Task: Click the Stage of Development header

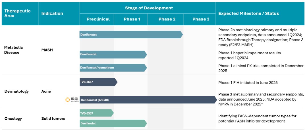Action: [149, 8]
